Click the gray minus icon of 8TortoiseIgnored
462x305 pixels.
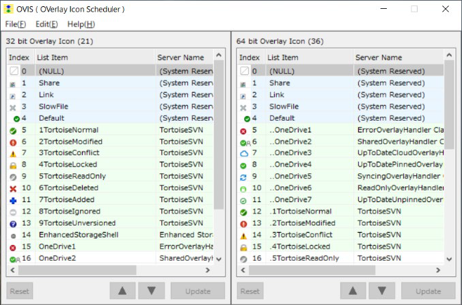[x=13, y=212]
